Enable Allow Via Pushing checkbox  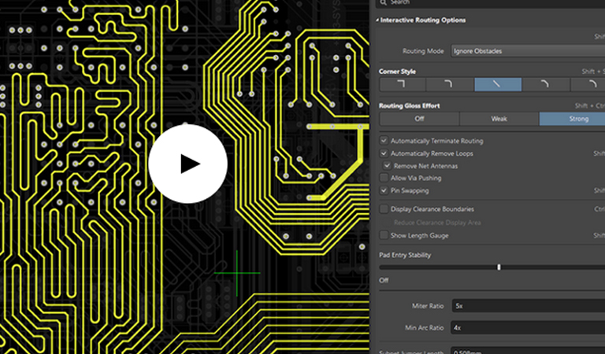[x=384, y=178]
